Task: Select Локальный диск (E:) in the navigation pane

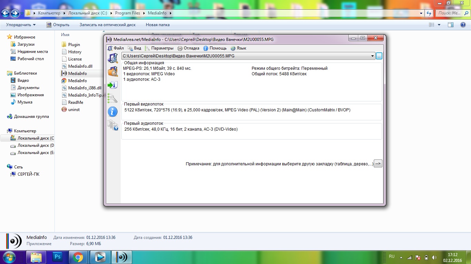Action: [32, 152]
